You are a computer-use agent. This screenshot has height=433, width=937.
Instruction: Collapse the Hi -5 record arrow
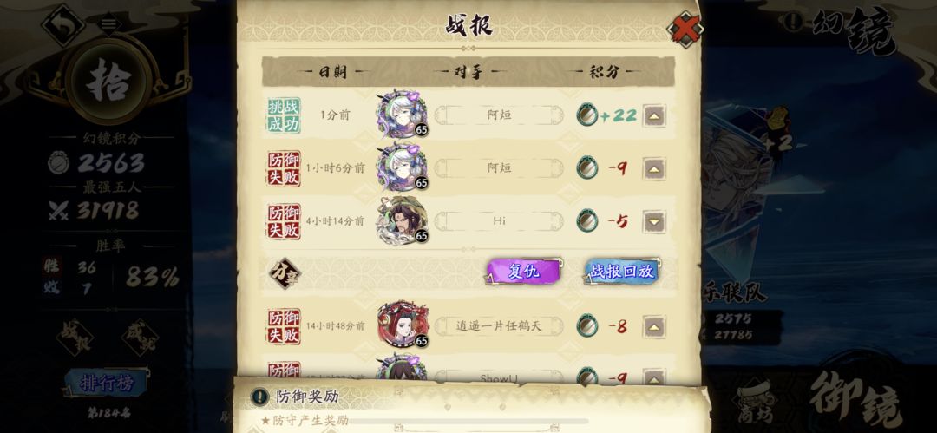pyautogui.click(x=654, y=222)
